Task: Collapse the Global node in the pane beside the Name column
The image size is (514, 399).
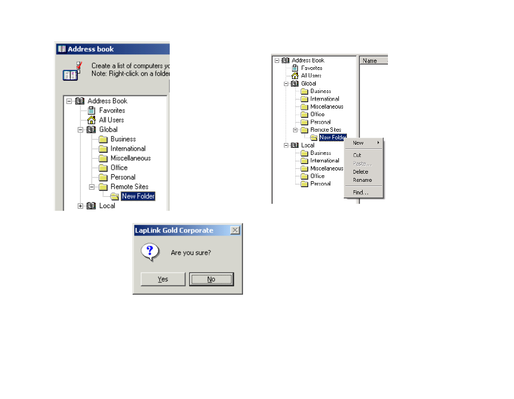Action: (286, 84)
